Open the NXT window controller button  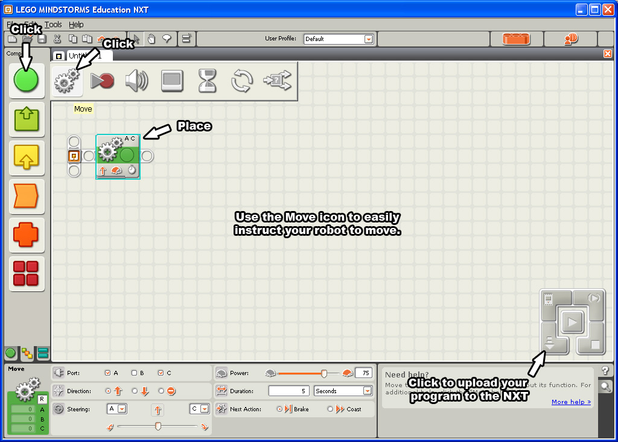(549, 299)
